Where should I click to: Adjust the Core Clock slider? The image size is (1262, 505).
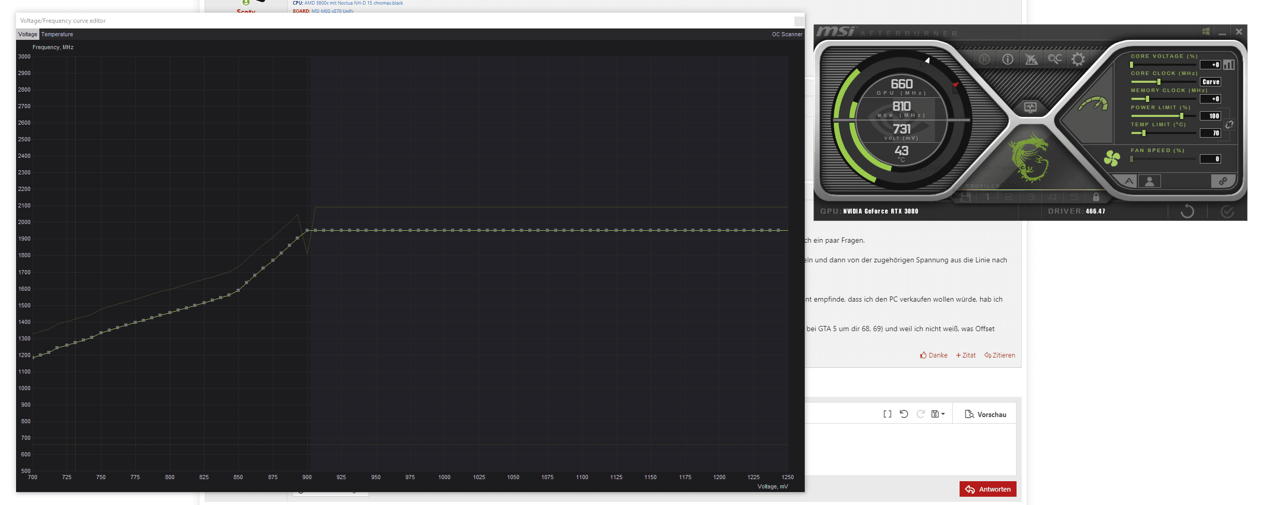(1163, 82)
